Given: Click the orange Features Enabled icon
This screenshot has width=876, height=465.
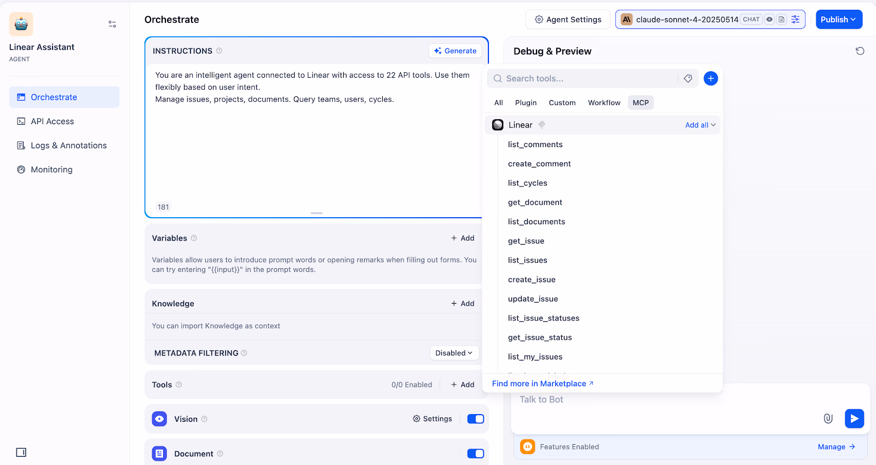Looking at the screenshot, I should tap(528, 447).
